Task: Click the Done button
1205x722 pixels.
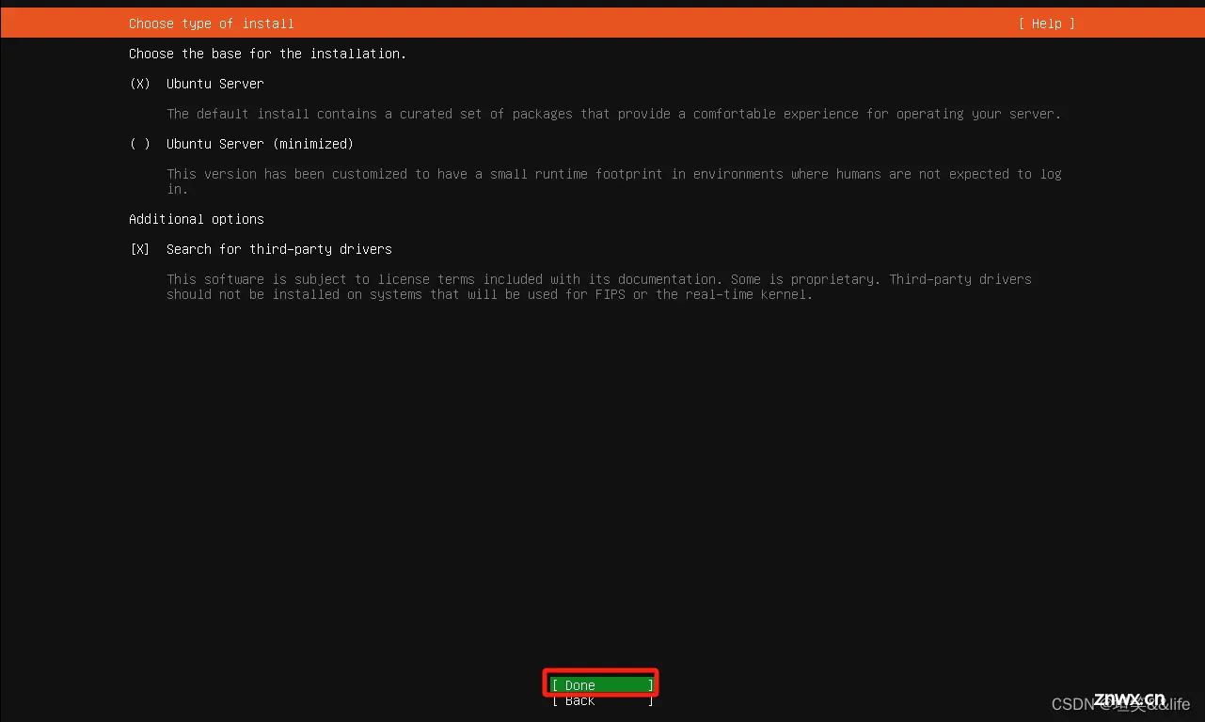Action: (x=602, y=685)
